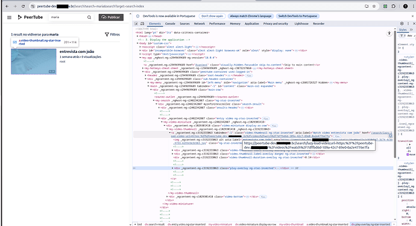Toggle the device toolbar icon
This screenshot has width=416, height=226.
(142, 23)
